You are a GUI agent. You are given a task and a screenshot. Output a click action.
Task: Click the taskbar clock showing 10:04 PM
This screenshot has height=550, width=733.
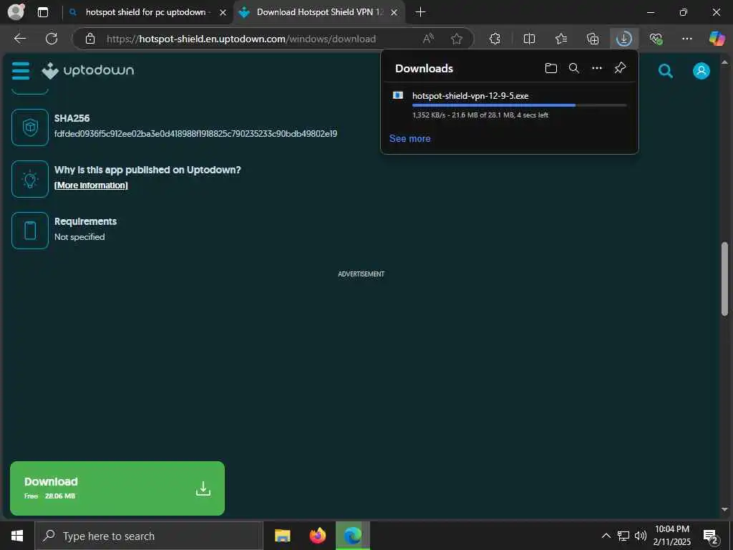coord(671,536)
